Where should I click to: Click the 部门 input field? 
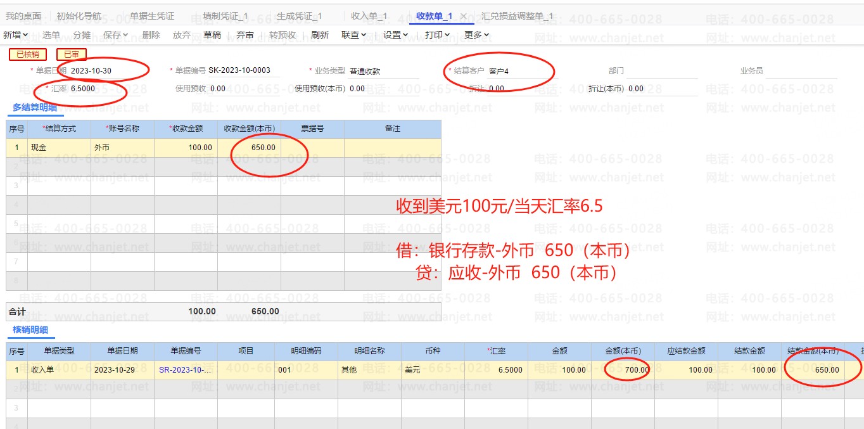pos(662,71)
